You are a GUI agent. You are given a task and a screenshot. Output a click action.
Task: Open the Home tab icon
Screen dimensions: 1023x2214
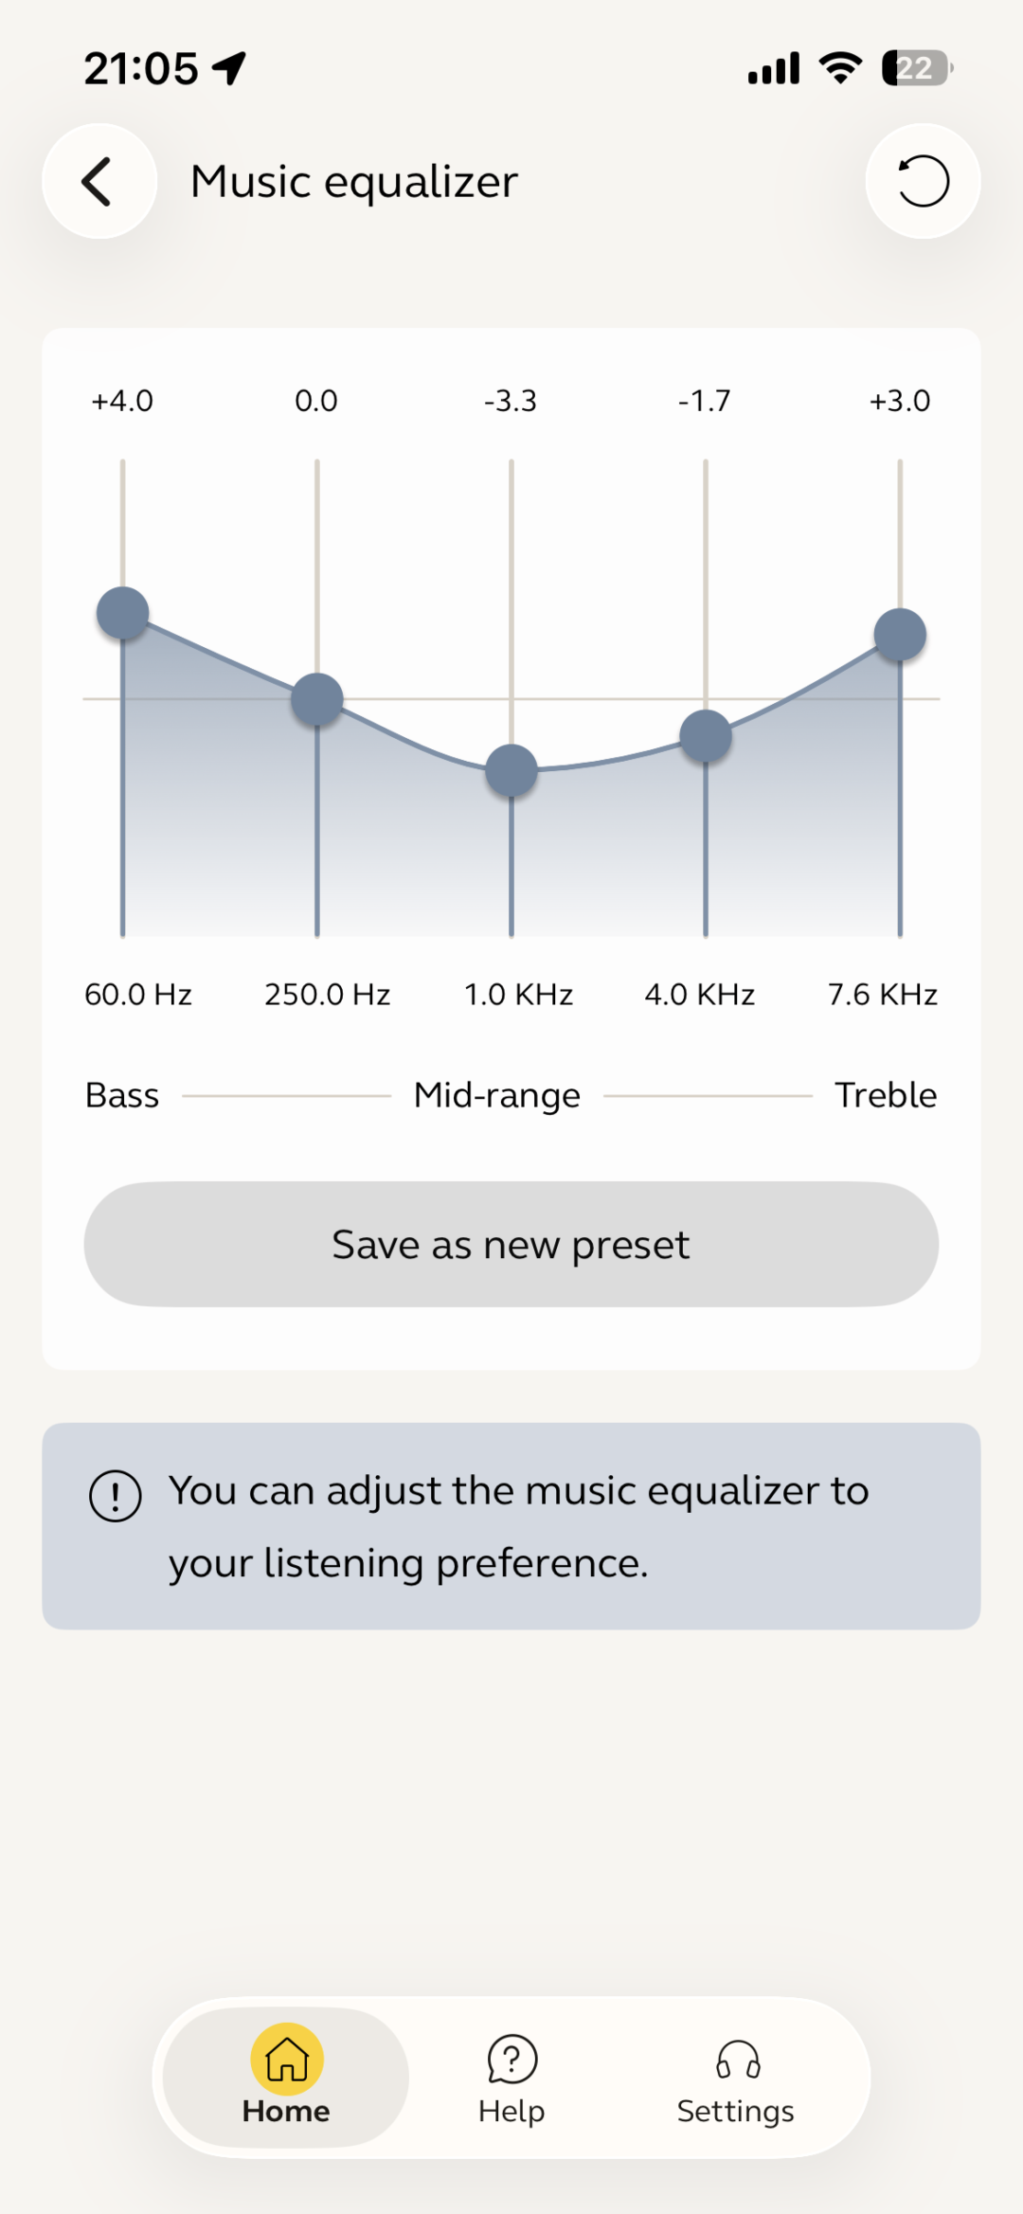(x=287, y=2059)
